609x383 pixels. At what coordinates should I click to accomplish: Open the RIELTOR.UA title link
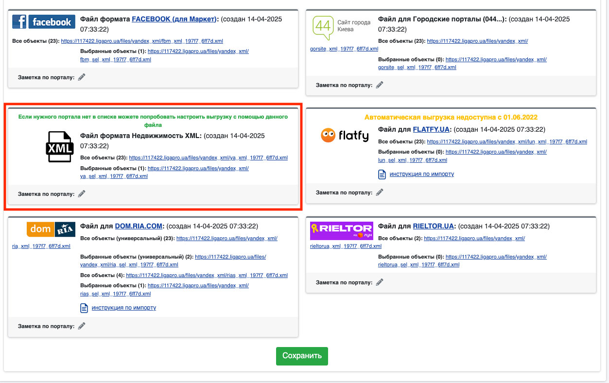[433, 226]
